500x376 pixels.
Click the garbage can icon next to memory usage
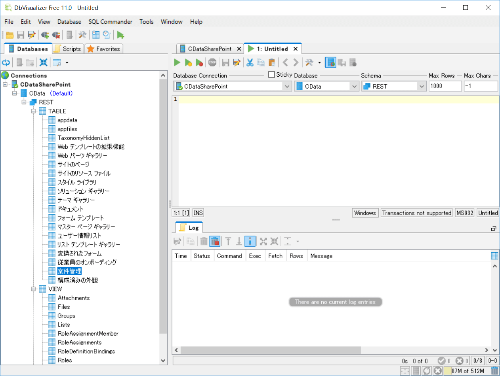coord(494,371)
